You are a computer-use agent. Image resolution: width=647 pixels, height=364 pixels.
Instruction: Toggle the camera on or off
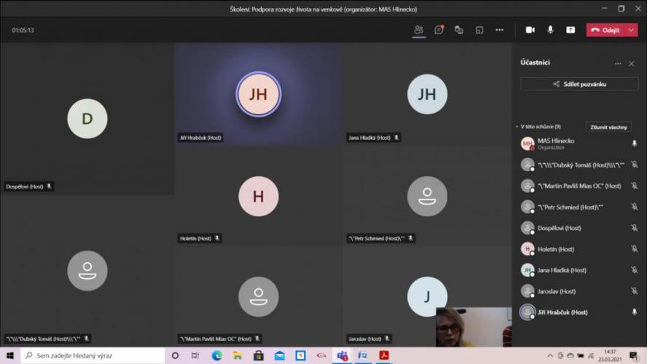pyautogui.click(x=530, y=30)
